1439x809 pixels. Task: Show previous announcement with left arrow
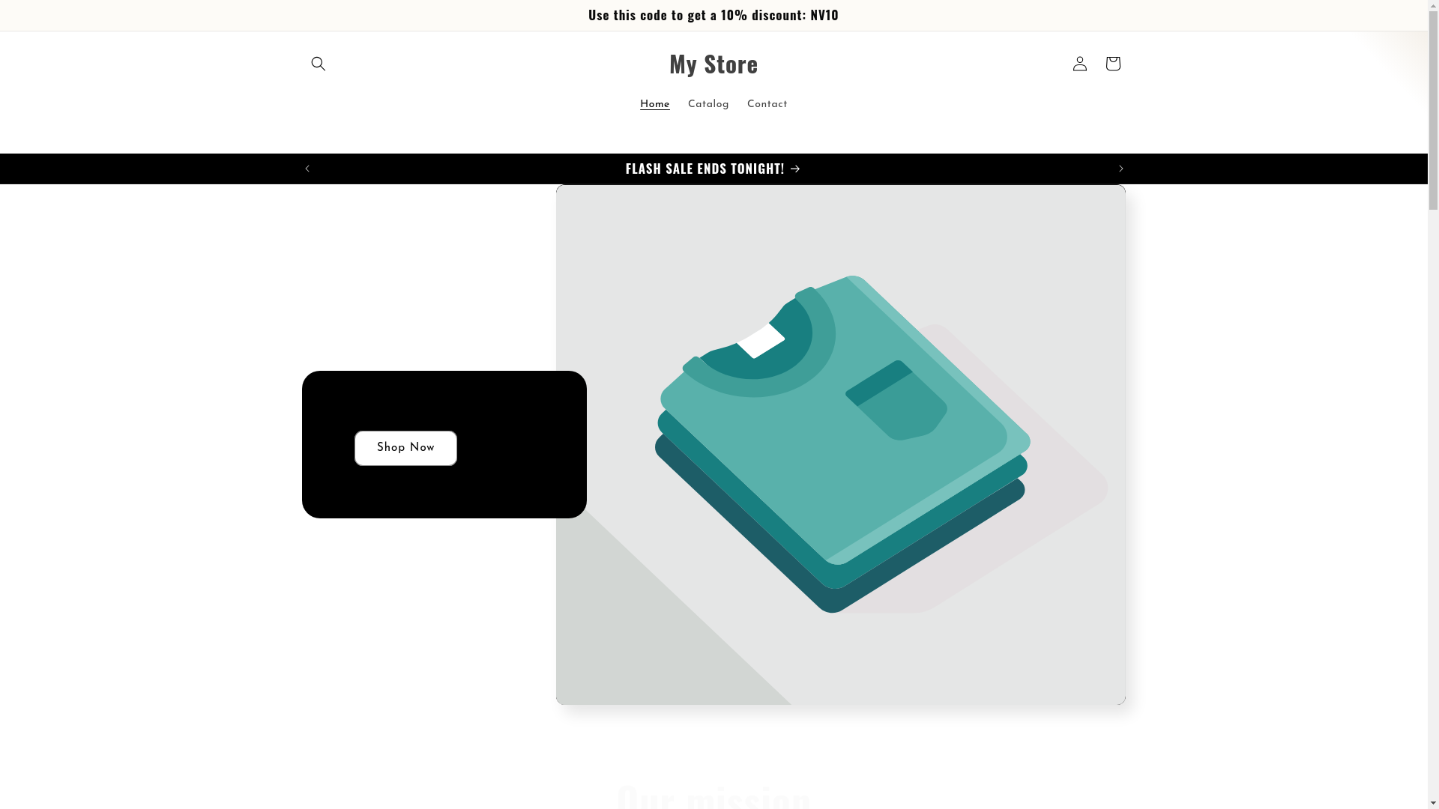tap(307, 169)
